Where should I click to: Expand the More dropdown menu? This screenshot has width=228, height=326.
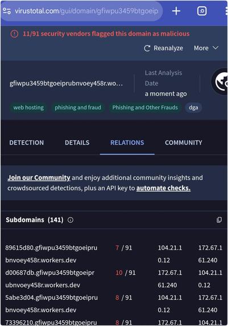[x=206, y=48]
